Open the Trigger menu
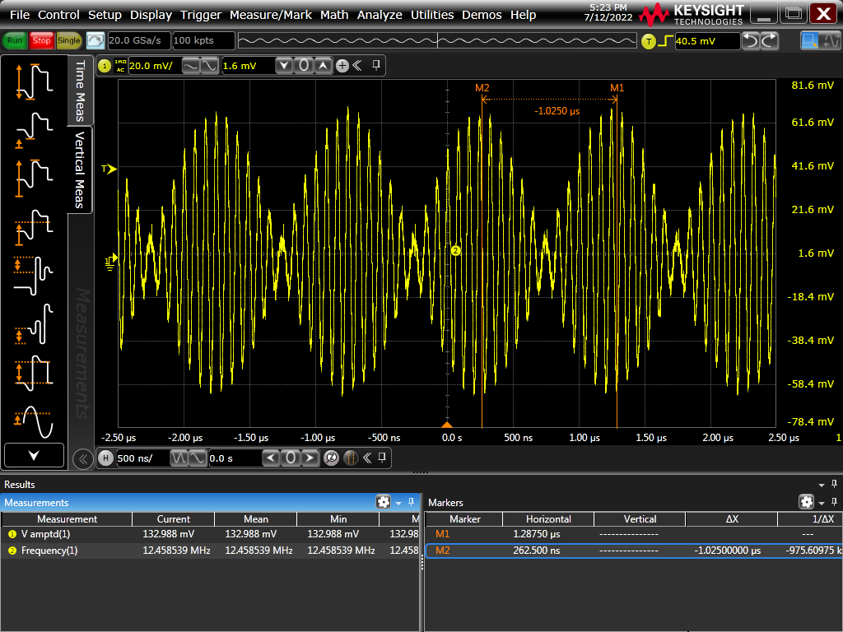The image size is (843, 632). pos(201,15)
